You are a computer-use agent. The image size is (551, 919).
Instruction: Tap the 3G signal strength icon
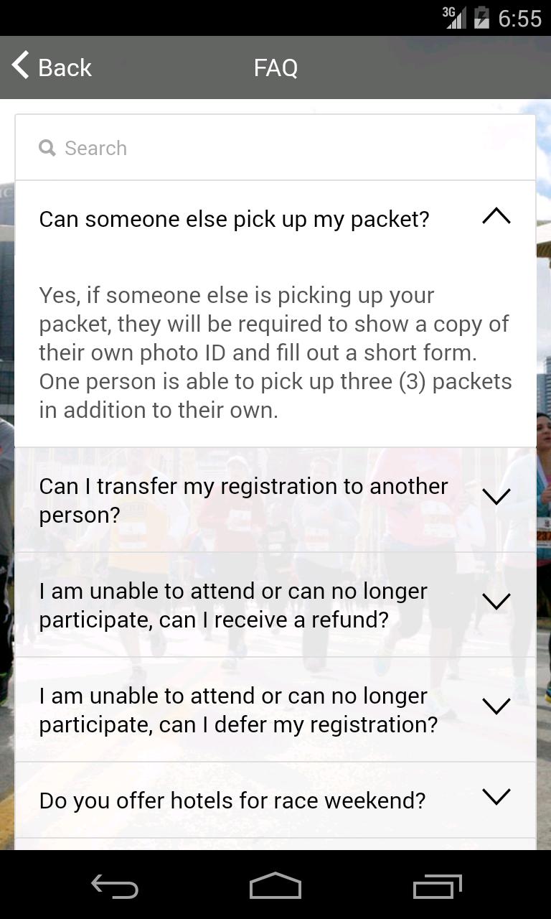tap(453, 17)
